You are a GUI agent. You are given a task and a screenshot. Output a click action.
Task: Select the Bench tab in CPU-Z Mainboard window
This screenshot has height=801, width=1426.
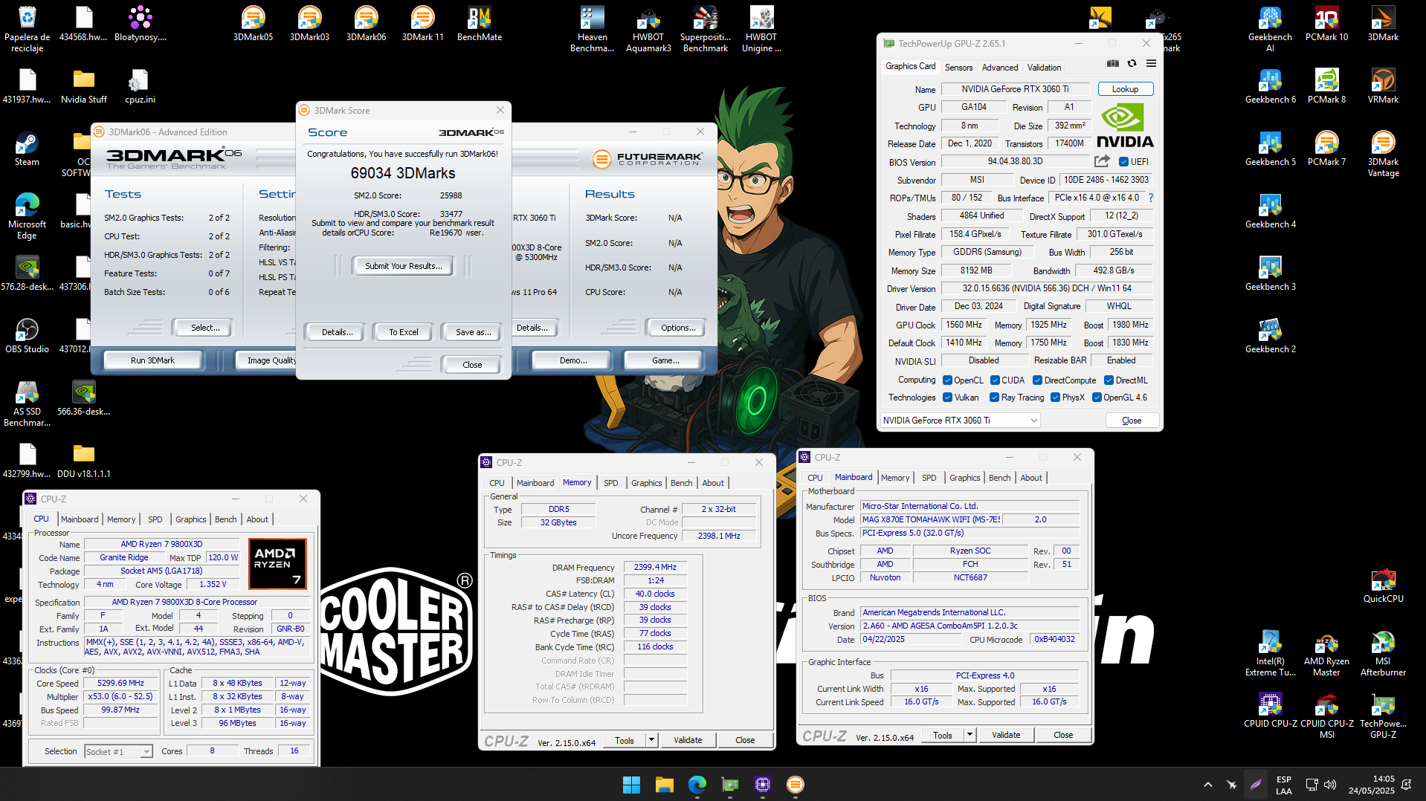[x=999, y=478]
